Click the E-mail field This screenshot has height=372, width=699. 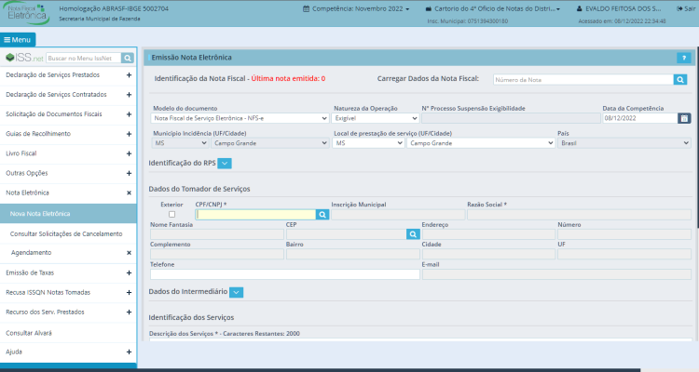[556, 274]
